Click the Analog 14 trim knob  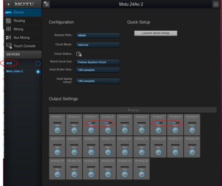[125, 152]
